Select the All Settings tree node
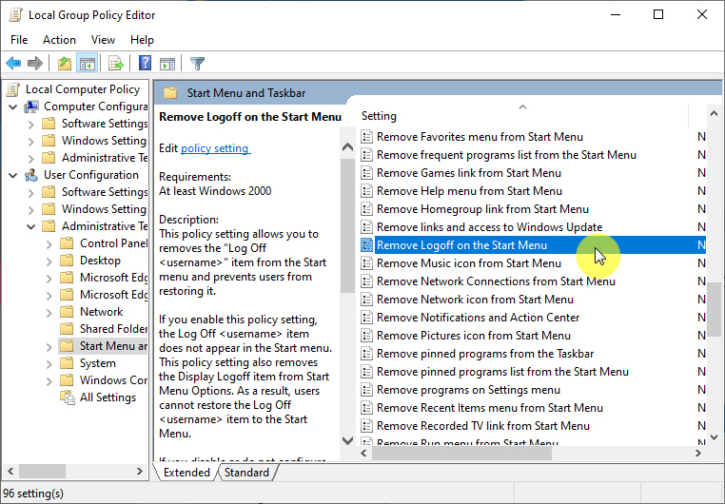The image size is (725, 504). click(x=107, y=397)
